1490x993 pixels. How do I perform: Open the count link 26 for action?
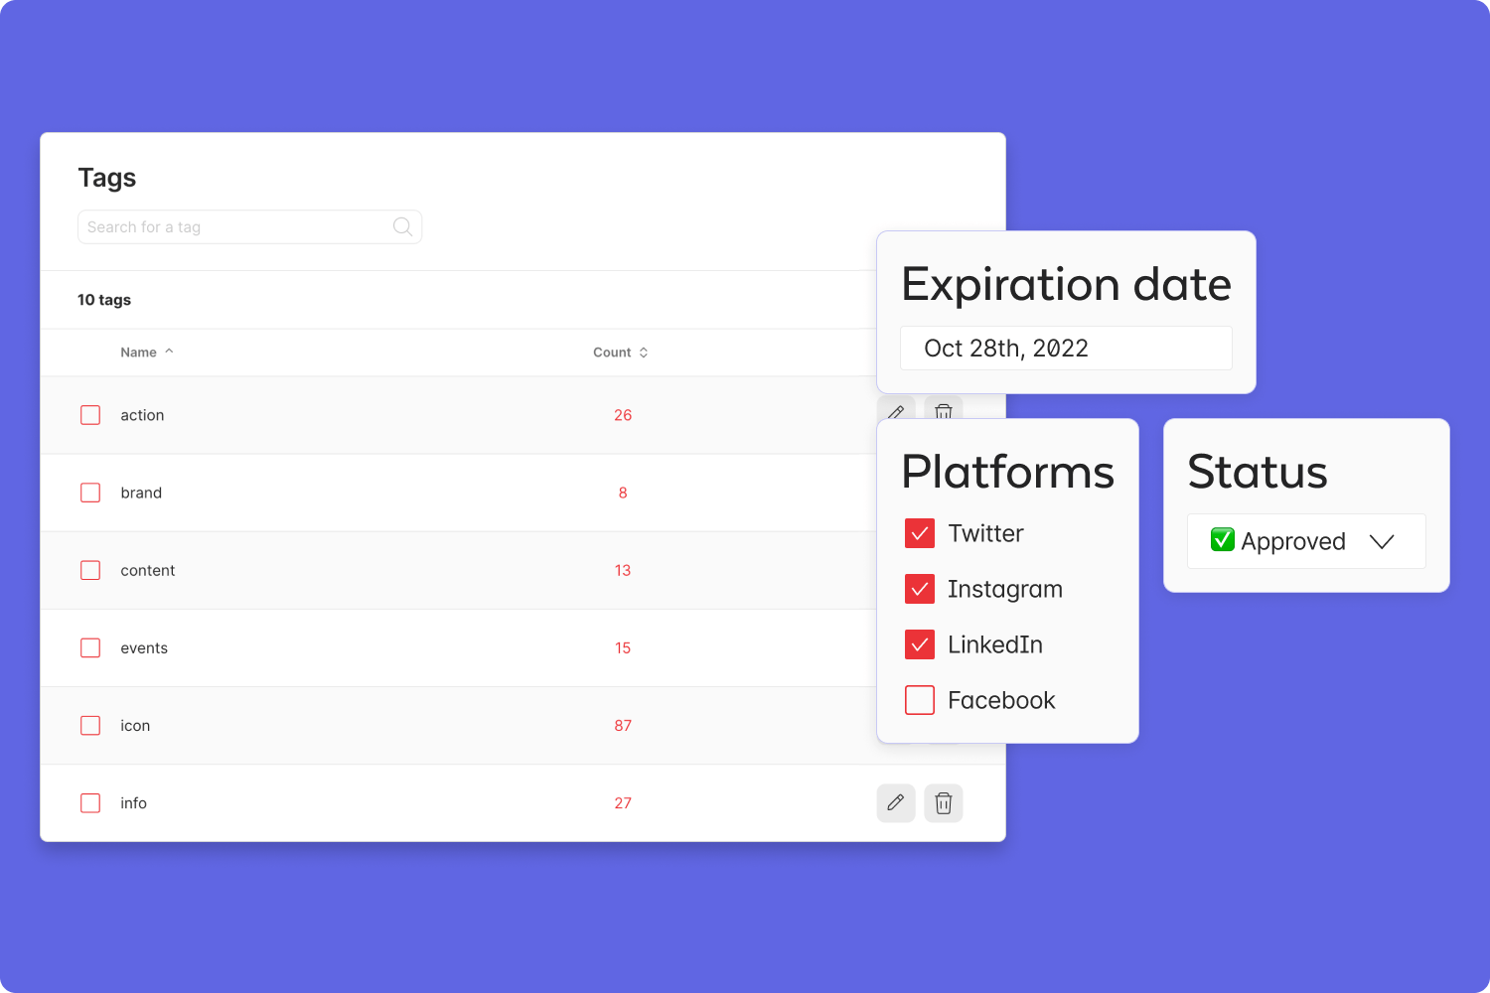point(623,415)
